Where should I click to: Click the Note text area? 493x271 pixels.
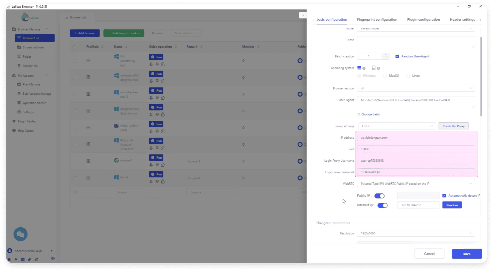(x=416, y=42)
